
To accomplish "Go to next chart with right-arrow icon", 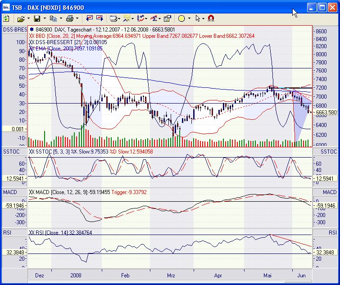I will 100,18.
